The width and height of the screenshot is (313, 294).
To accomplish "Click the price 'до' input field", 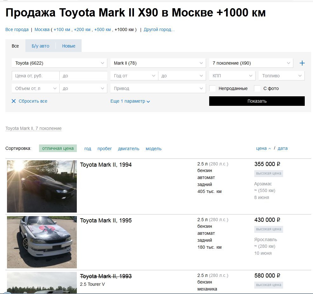I will [83, 76].
